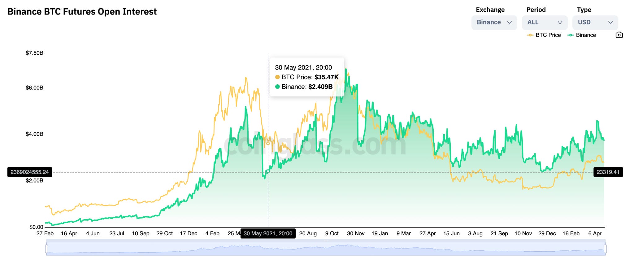
Task: Click the 4 Feb x-axis date
Action: (212, 234)
